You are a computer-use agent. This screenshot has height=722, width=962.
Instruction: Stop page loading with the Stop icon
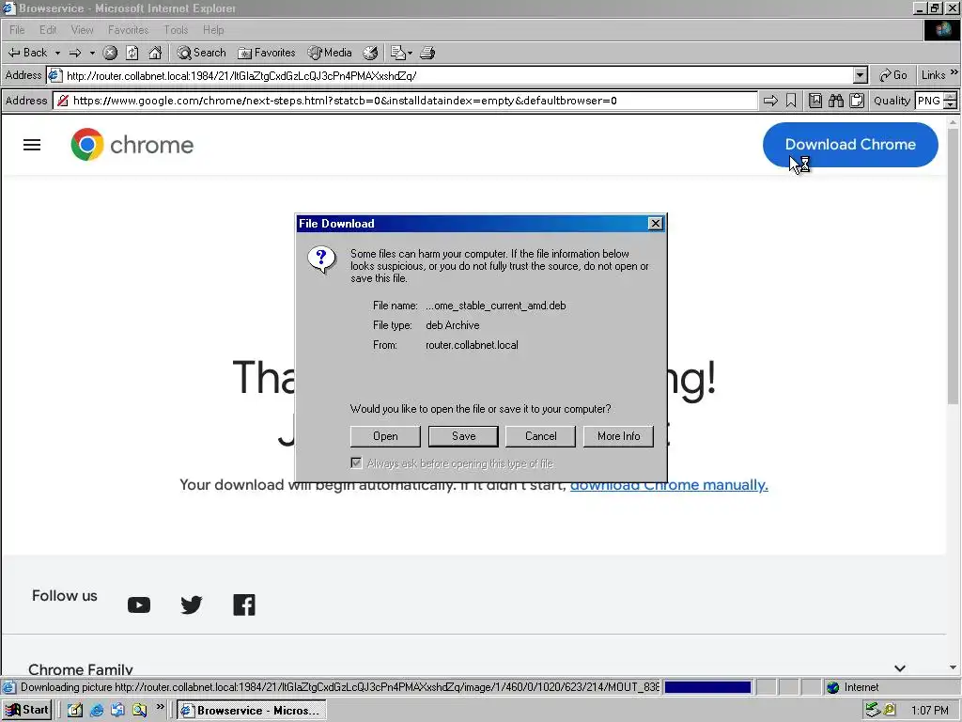click(110, 53)
